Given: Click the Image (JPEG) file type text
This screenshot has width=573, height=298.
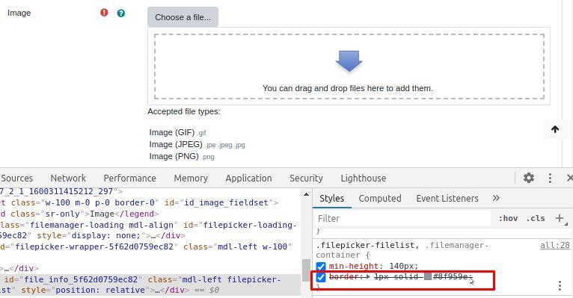Looking at the screenshot, I should [197, 144].
